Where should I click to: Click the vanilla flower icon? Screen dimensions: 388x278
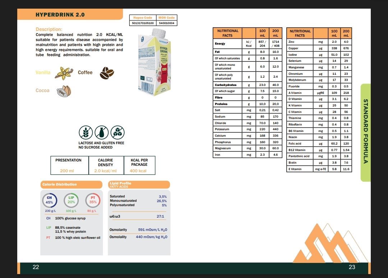tap(64, 73)
